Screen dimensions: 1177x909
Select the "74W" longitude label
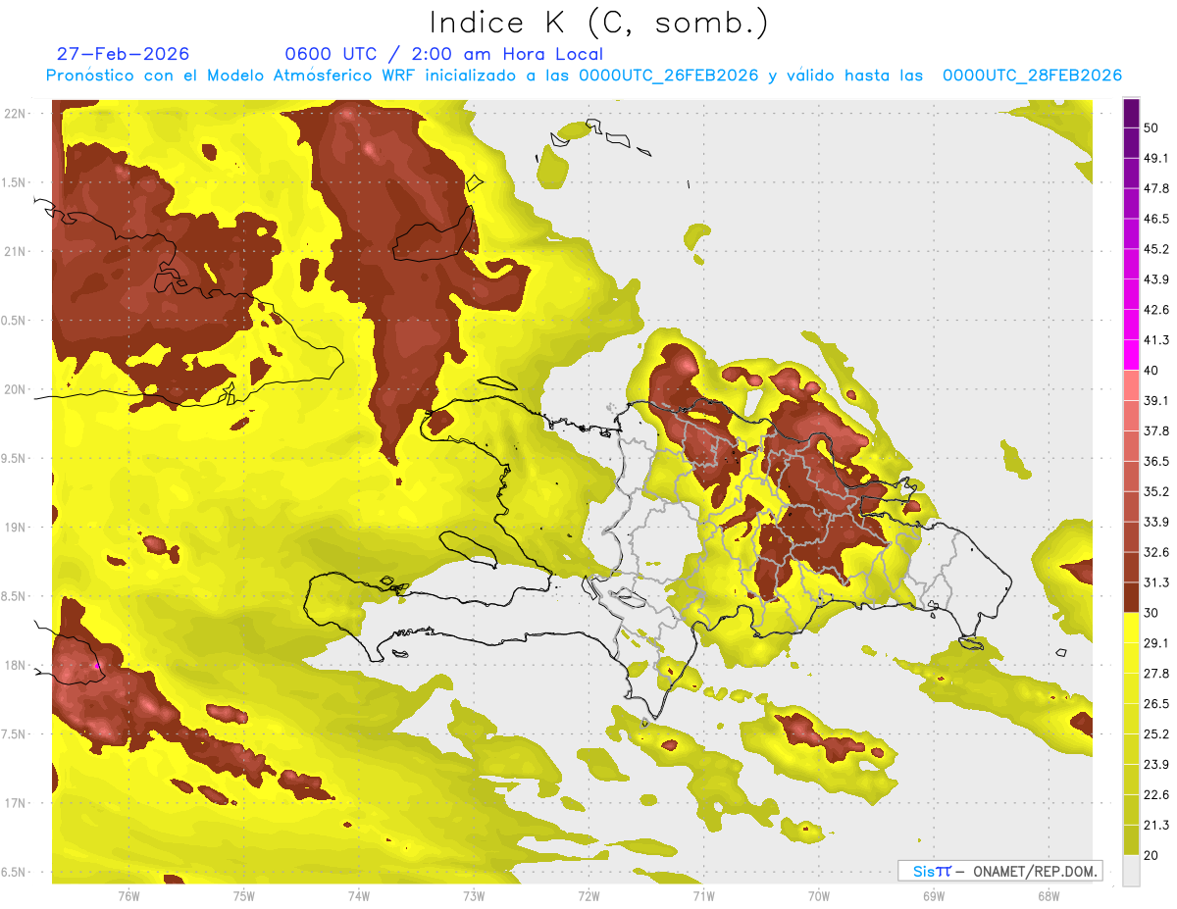point(359,896)
